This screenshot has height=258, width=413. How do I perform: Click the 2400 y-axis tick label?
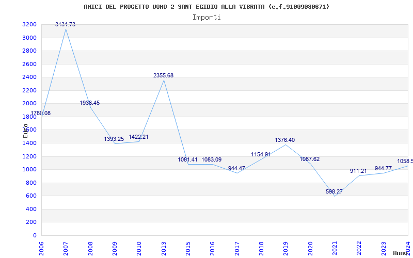(29, 77)
